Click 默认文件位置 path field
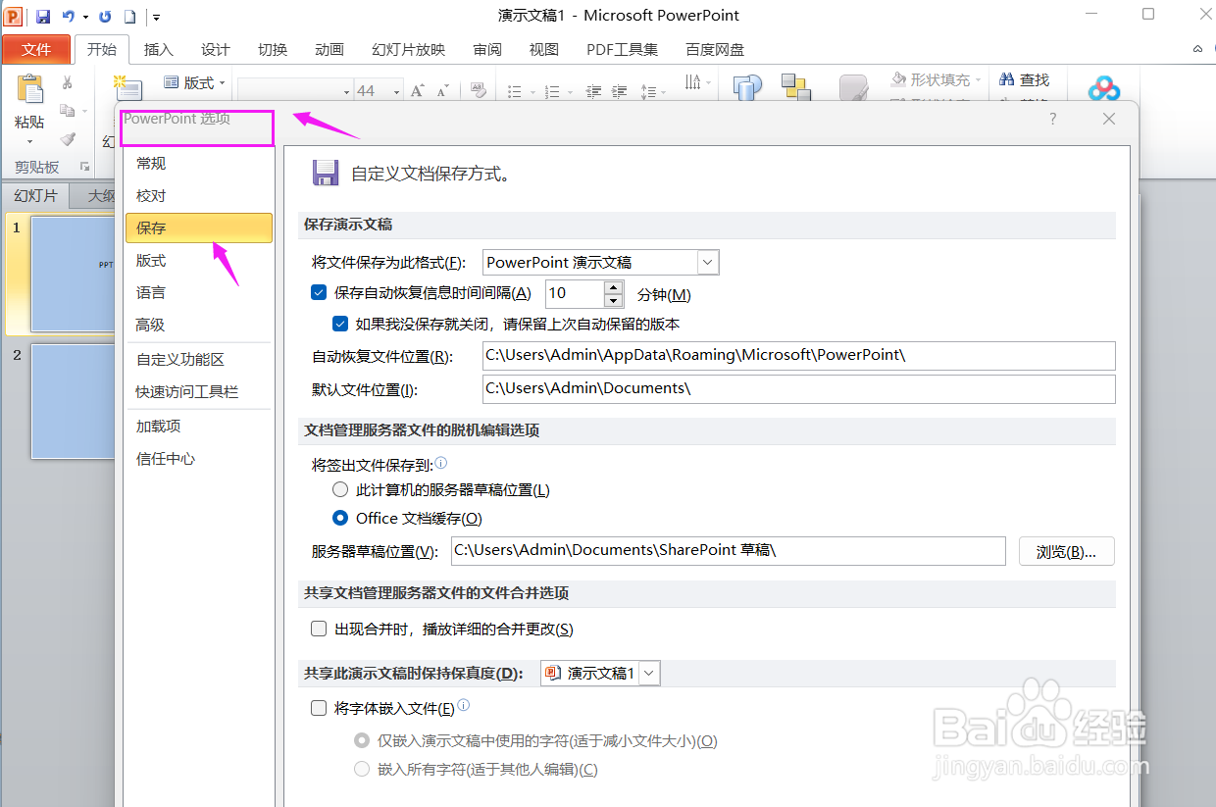 798,388
